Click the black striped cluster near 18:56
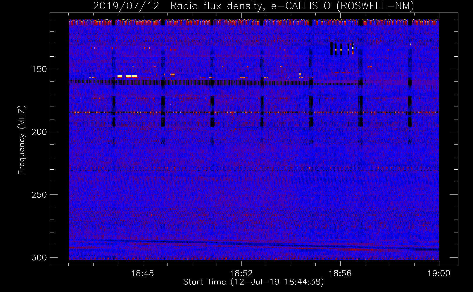 point(342,49)
